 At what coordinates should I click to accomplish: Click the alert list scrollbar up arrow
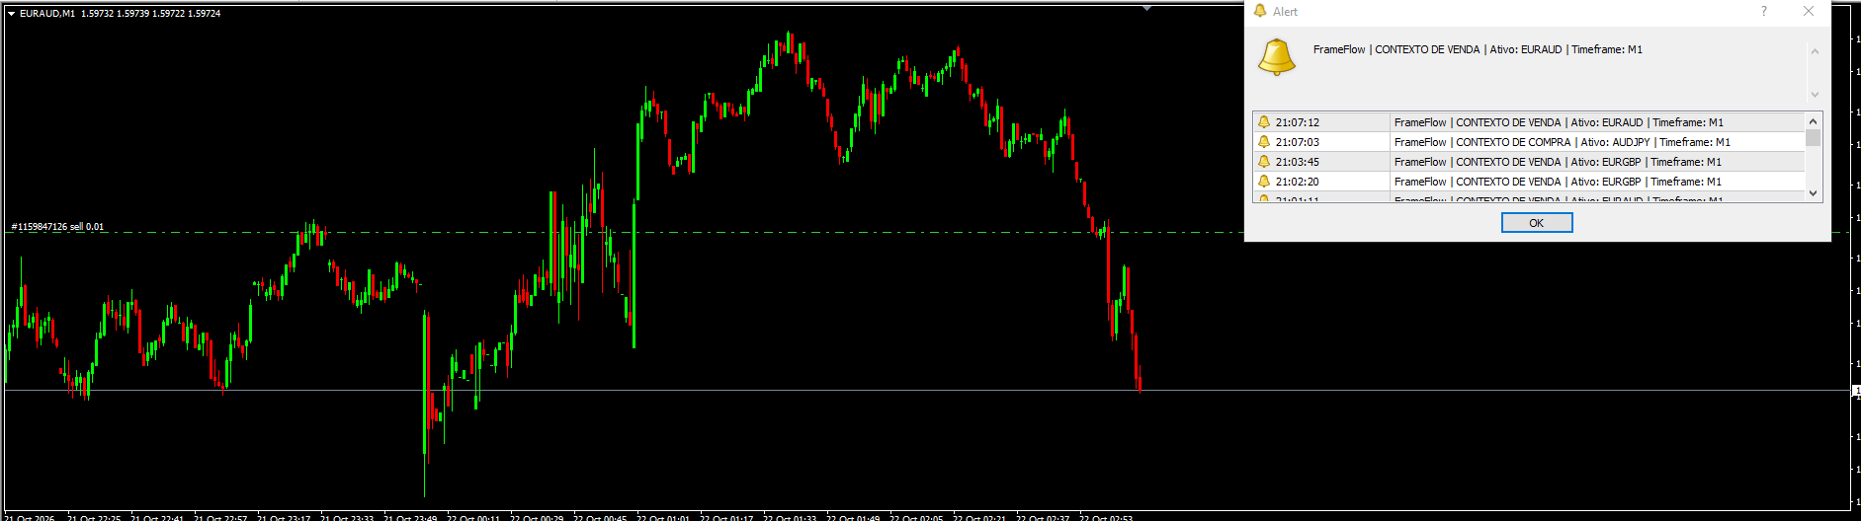(1813, 120)
